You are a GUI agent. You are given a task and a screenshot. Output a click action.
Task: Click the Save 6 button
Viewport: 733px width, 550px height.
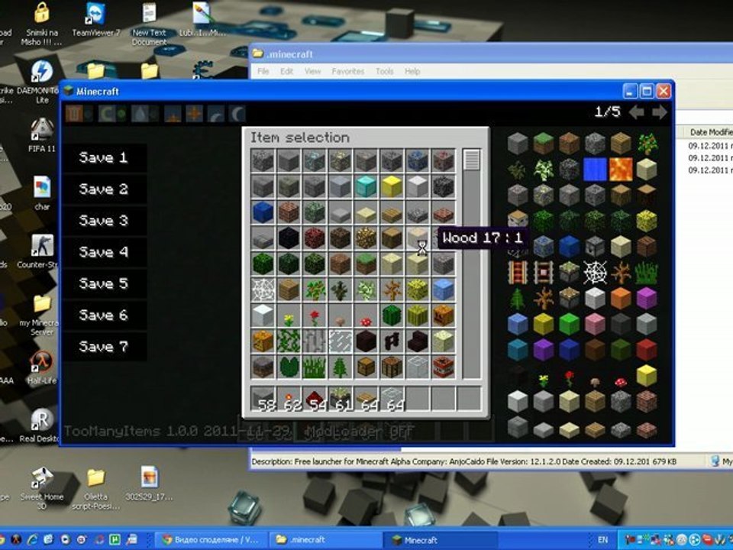pos(104,315)
